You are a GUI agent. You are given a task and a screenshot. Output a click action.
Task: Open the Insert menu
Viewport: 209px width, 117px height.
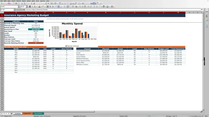point(13,1)
